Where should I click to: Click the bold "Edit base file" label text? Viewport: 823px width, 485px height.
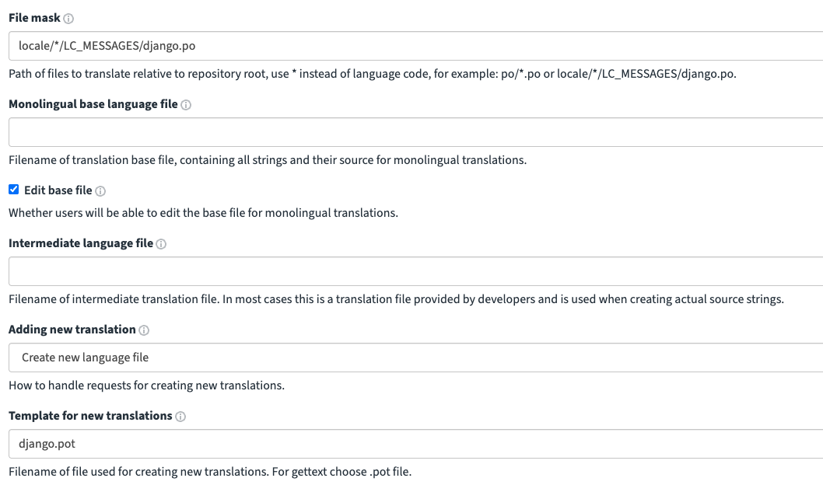(x=58, y=190)
